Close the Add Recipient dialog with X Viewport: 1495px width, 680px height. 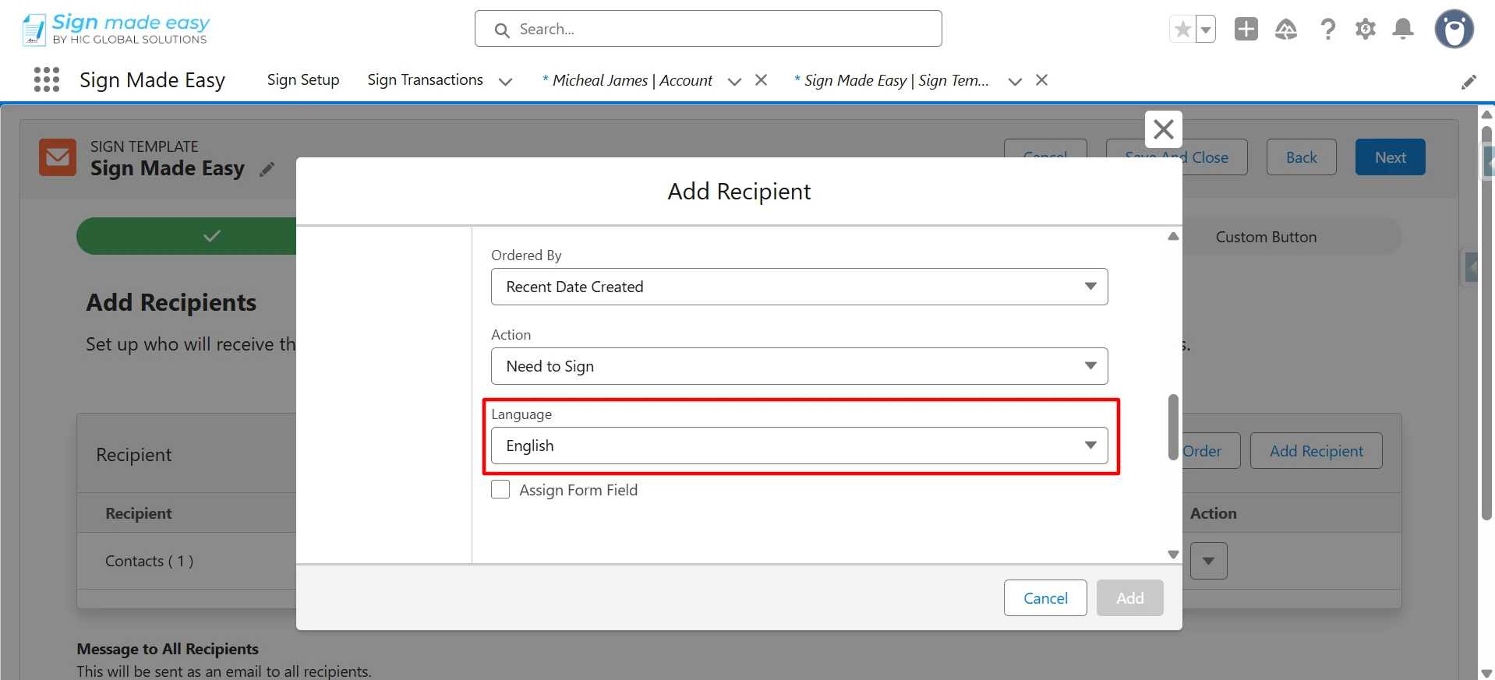tap(1163, 129)
